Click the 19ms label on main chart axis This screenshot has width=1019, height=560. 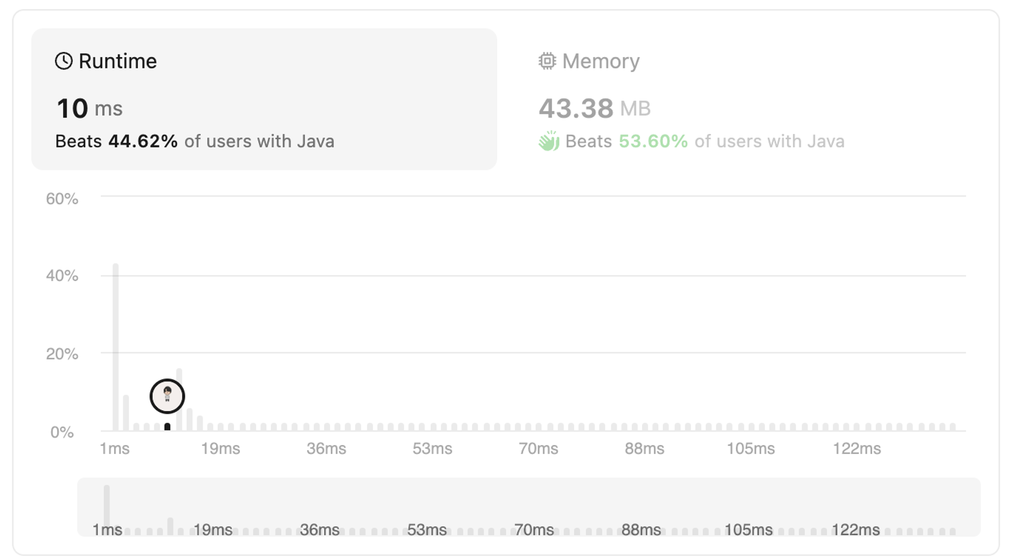(x=220, y=449)
